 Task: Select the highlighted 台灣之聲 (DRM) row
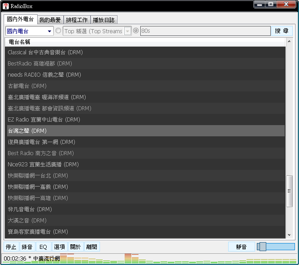pyautogui.click(x=146, y=130)
